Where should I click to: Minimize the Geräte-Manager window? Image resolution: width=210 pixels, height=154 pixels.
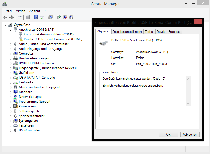pos(186,3)
